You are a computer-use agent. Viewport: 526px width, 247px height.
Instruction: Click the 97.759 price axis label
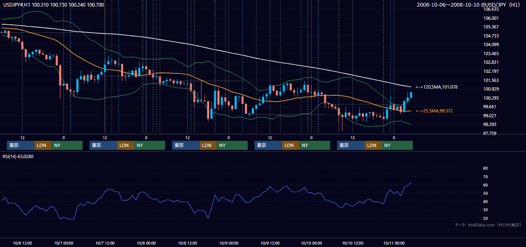click(x=490, y=133)
